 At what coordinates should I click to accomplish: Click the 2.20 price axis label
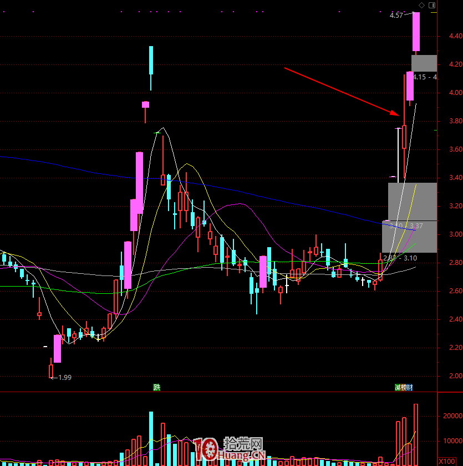click(x=456, y=348)
